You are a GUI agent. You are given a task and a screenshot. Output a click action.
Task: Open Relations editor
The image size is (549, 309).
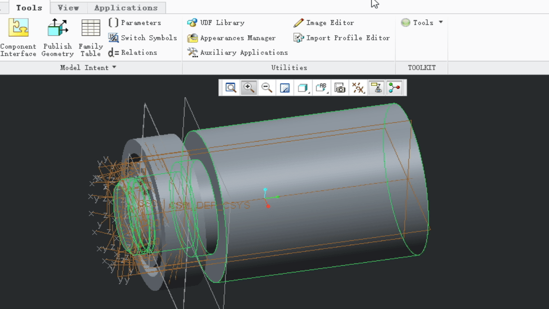[x=133, y=52]
